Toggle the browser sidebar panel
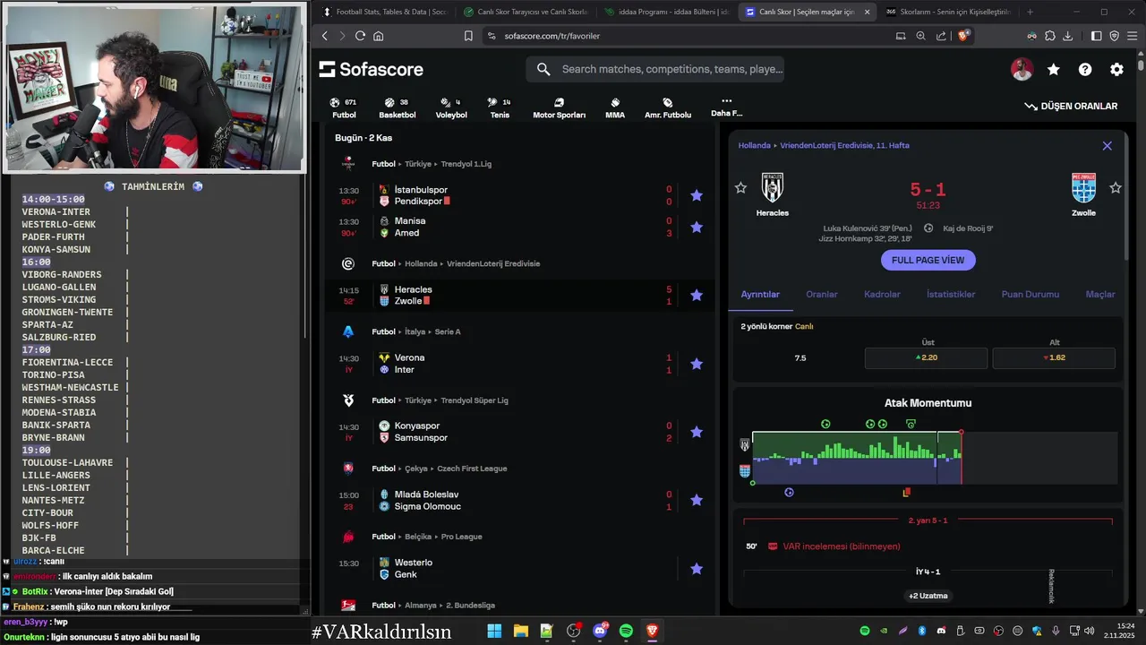Image resolution: width=1146 pixels, height=645 pixels. click(x=1097, y=36)
